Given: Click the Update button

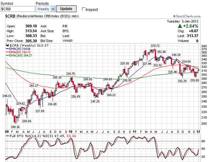Looking at the screenshot, I should click(x=66, y=9).
